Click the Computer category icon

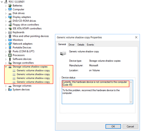point(10,9)
